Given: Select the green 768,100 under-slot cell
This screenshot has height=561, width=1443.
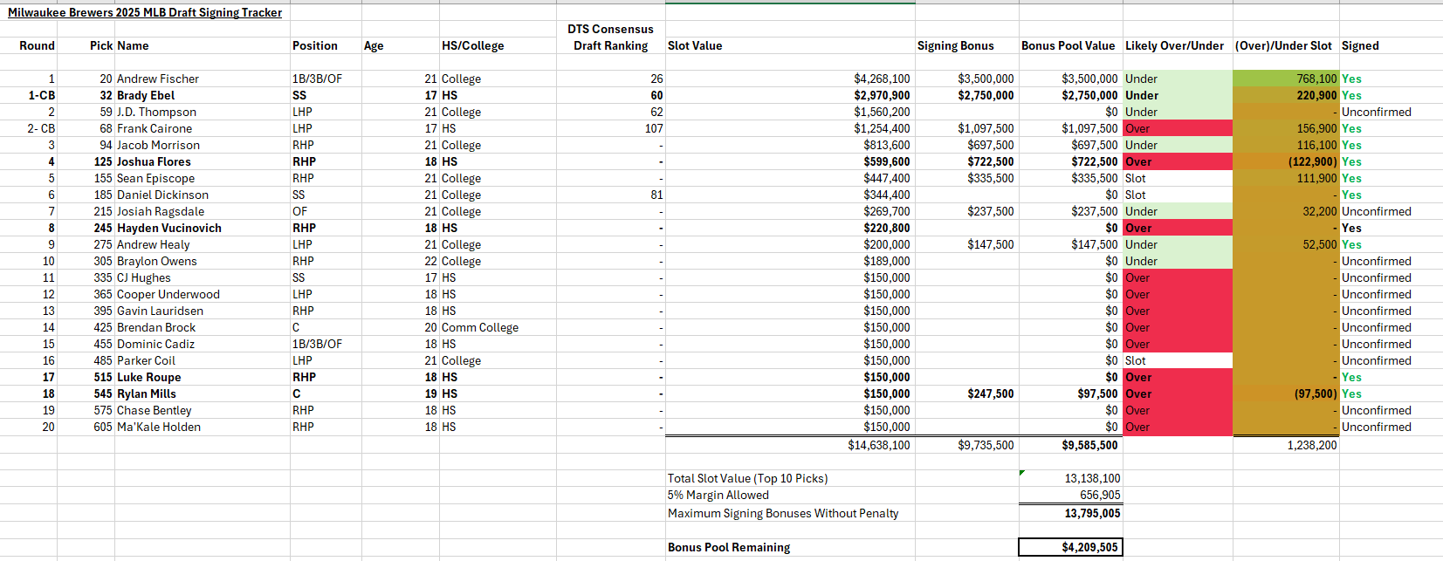Looking at the screenshot, I should (x=1285, y=79).
